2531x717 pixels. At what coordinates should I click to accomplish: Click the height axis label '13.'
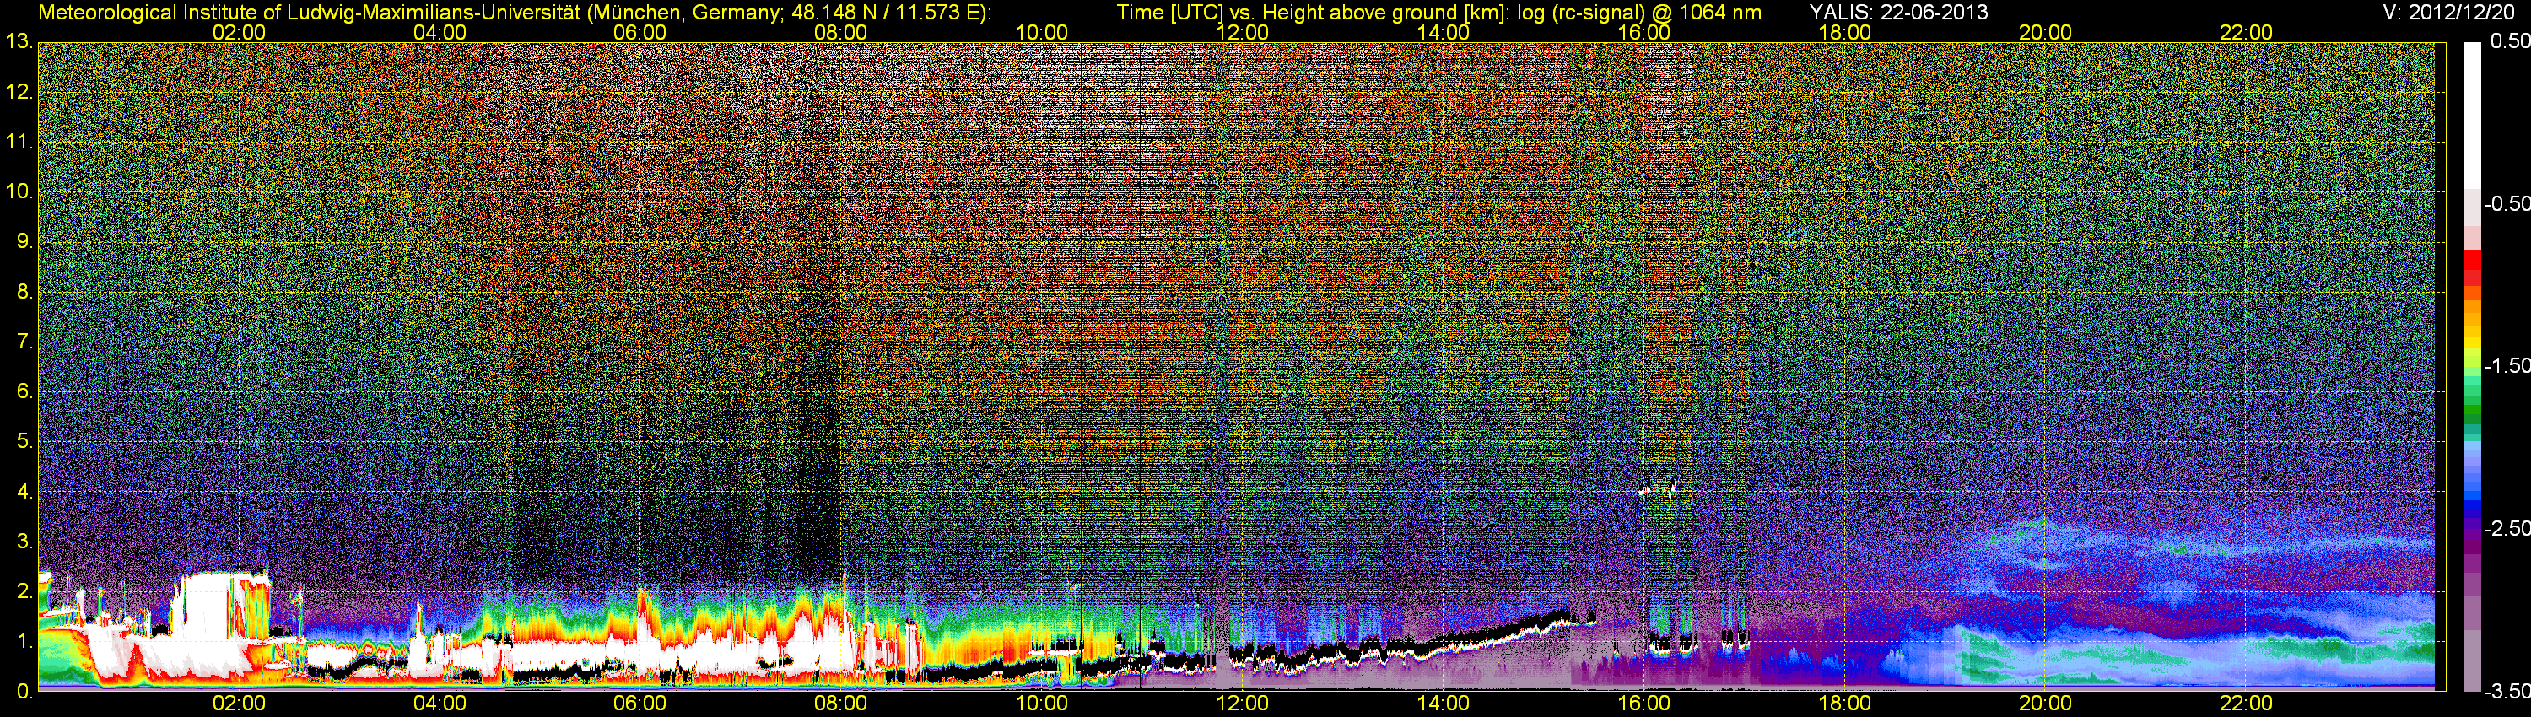pos(19,41)
